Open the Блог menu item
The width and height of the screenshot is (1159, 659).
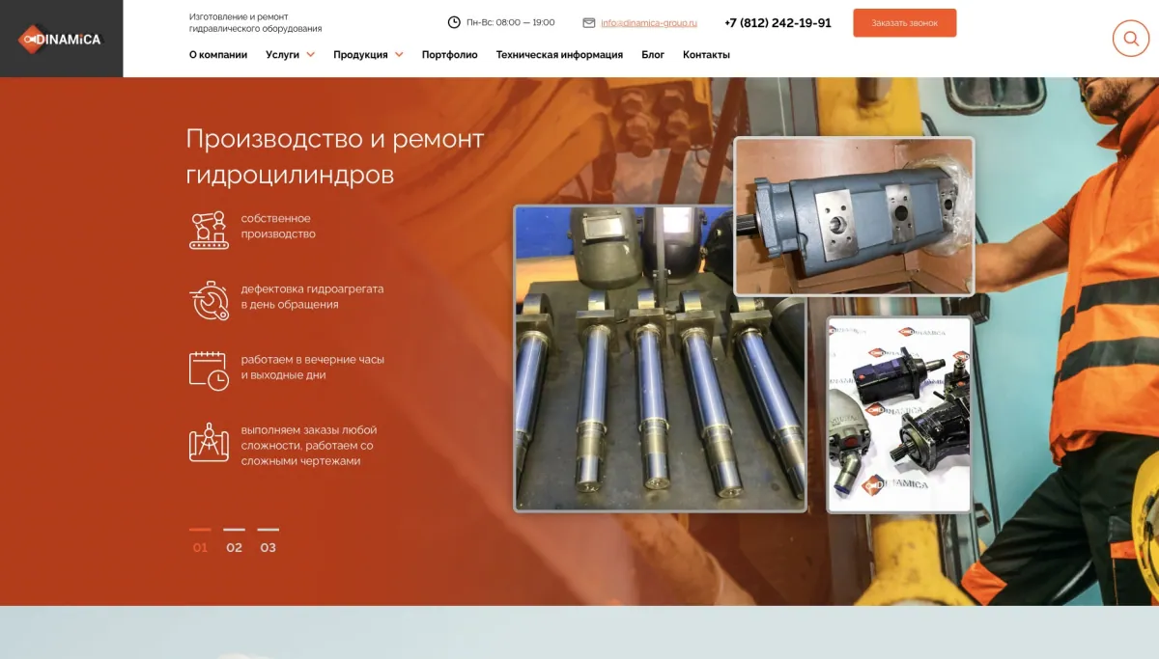pos(653,55)
